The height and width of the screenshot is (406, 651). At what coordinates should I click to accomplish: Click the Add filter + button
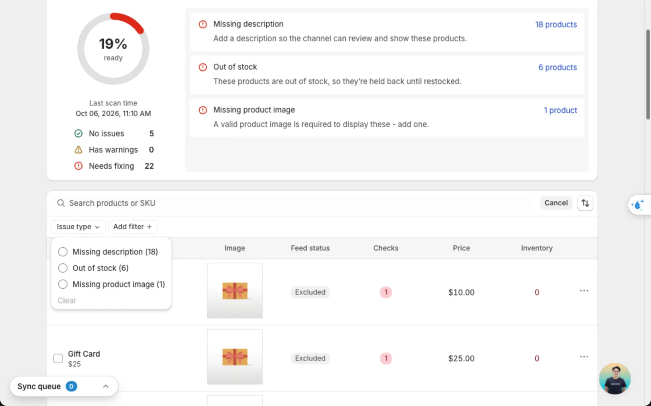[133, 226]
